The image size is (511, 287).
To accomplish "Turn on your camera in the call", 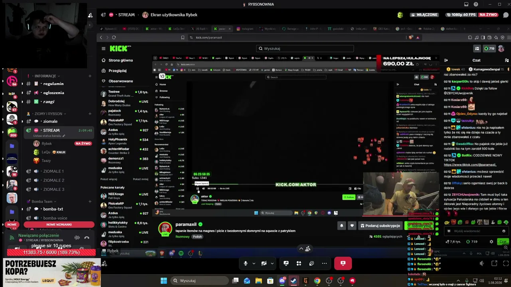I will [264, 263].
